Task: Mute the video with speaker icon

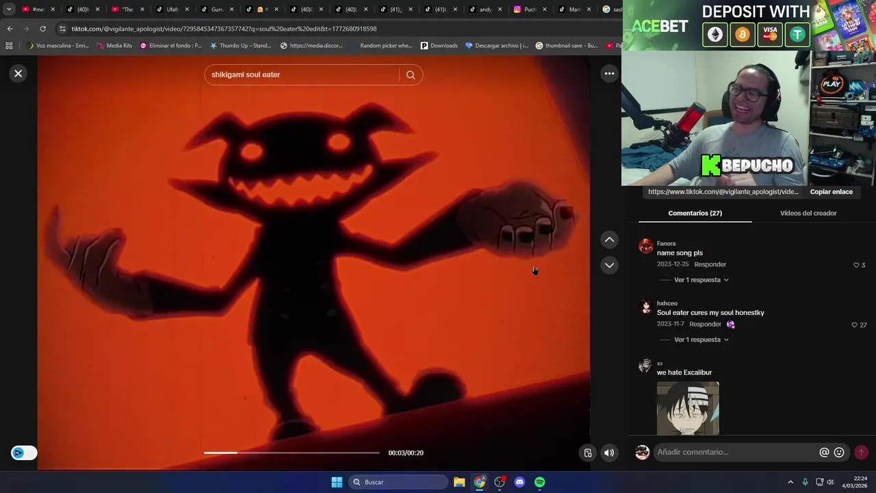Action: coord(609,453)
